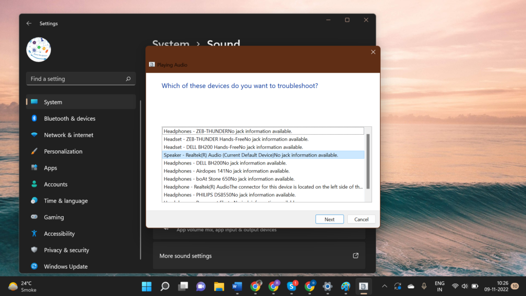This screenshot has width=526, height=296.
Task: Close the Playing Audio troubleshooter dialog
Action: pyautogui.click(x=373, y=52)
